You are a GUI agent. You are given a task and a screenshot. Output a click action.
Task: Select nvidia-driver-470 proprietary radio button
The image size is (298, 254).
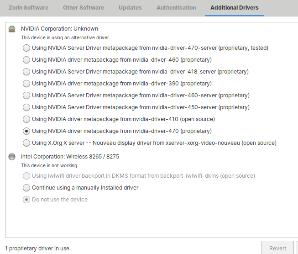point(26,131)
